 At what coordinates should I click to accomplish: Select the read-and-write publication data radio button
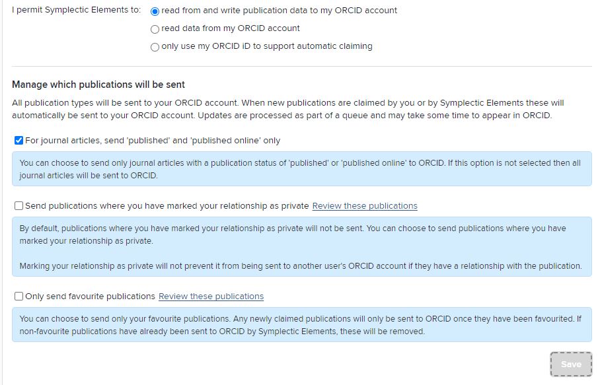click(155, 11)
